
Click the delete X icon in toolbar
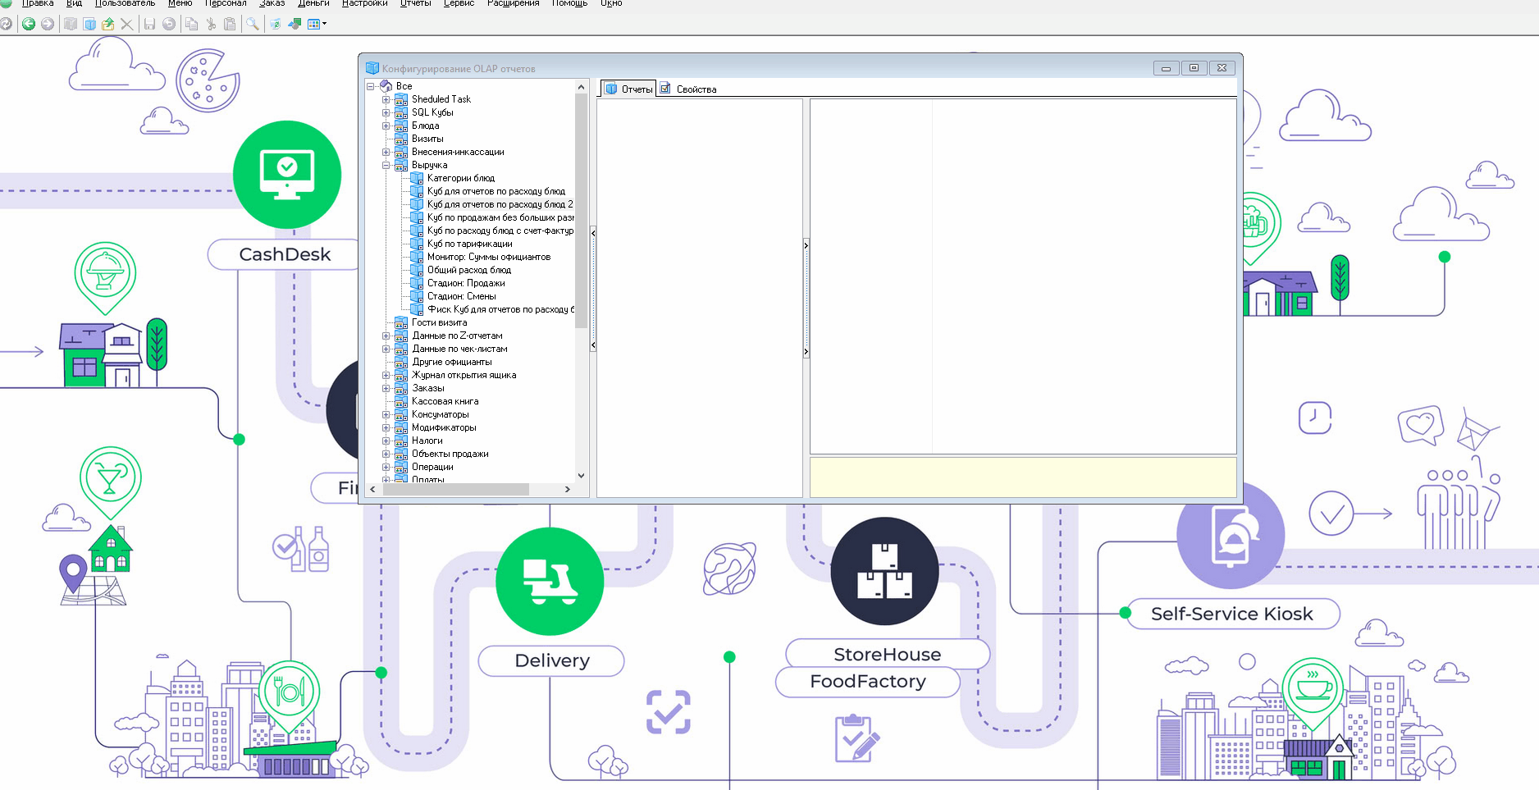126,24
